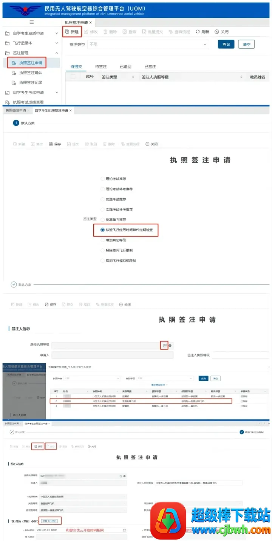The image size is (272, 541).
Task: Toggle the hamburger menu above the sidebar
Action: [31, 22]
